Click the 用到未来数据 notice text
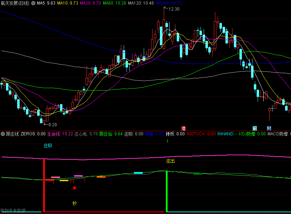The height and width of the screenshot is (214, 291). pyautogui.click(x=13, y=210)
